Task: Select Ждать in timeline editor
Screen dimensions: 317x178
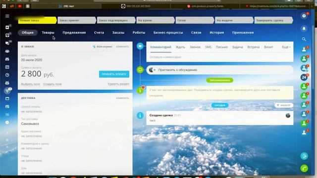Action: tap(180, 47)
